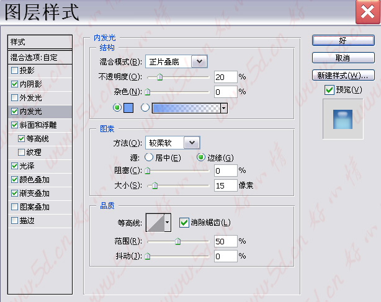Select the 边缘(G) source radio

[x=201, y=158]
